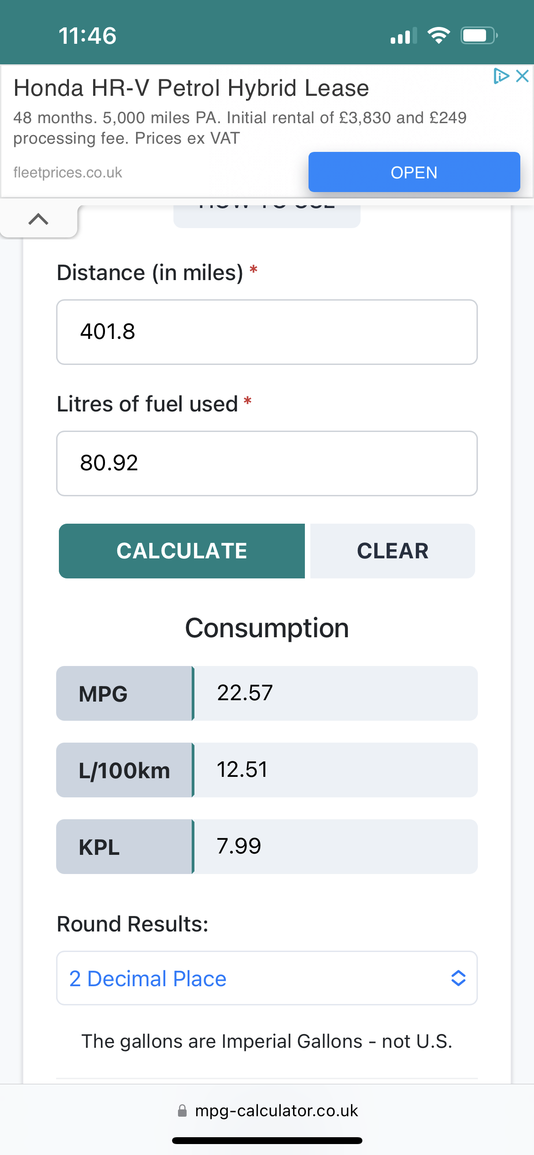Focus the Distance in miles field
The height and width of the screenshot is (1155, 534).
click(x=267, y=332)
